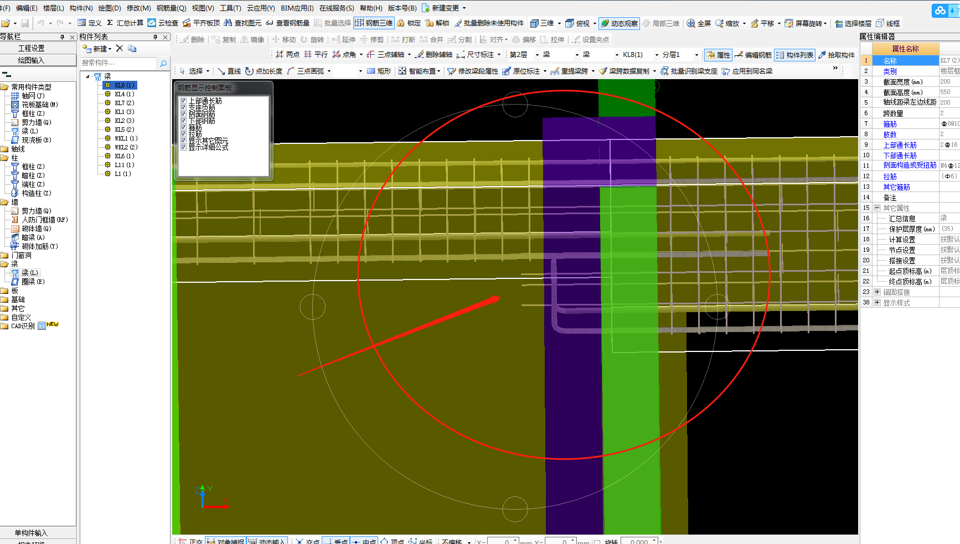Image resolution: width=960 pixels, height=544 pixels.
Task: Click 搜索构件 search input field
Action: 119,63
